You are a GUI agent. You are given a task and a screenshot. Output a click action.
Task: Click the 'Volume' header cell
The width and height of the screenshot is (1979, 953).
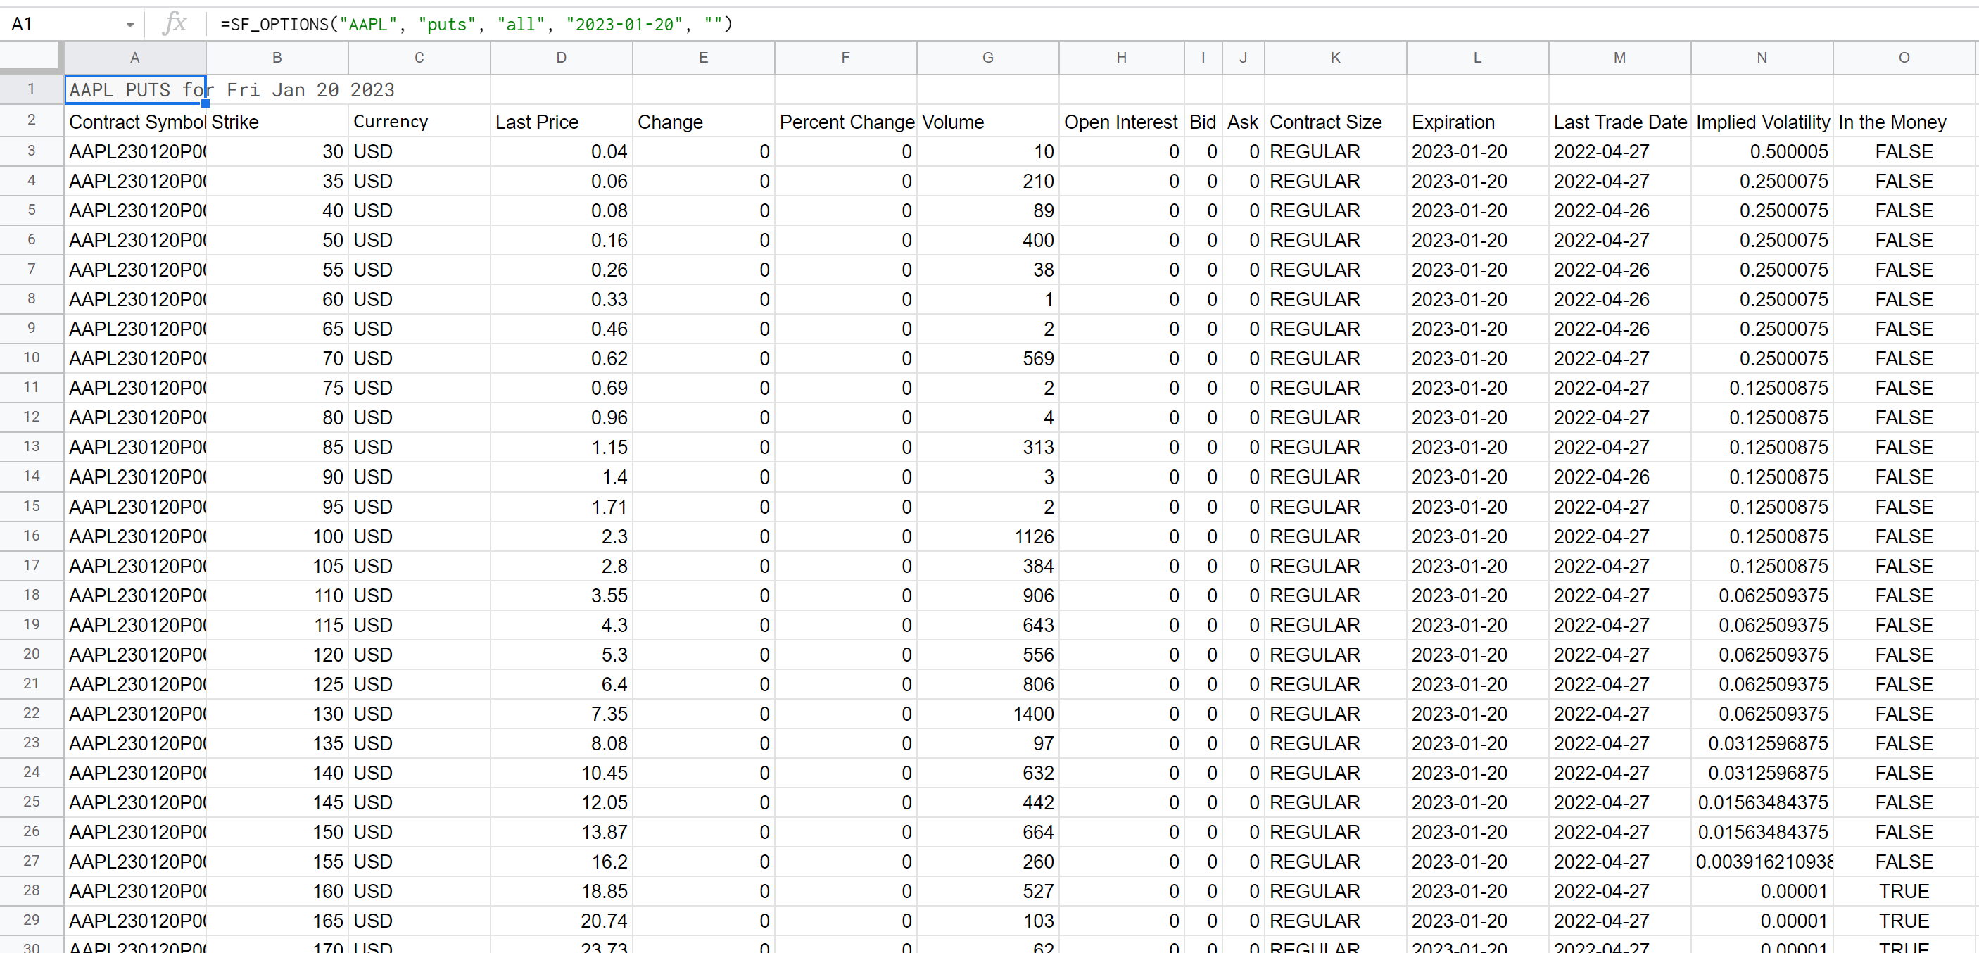[987, 122]
